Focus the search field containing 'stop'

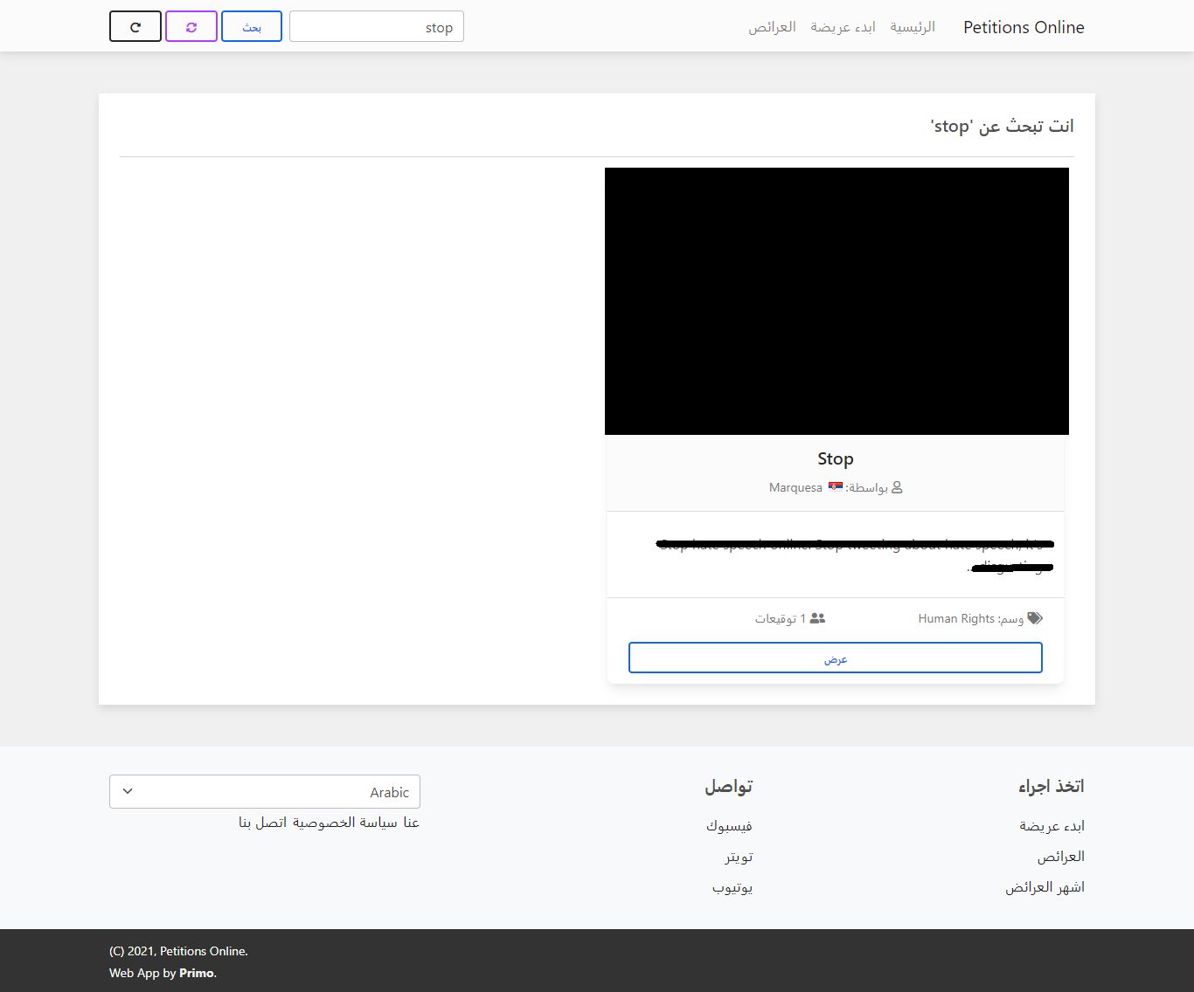coord(377,26)
